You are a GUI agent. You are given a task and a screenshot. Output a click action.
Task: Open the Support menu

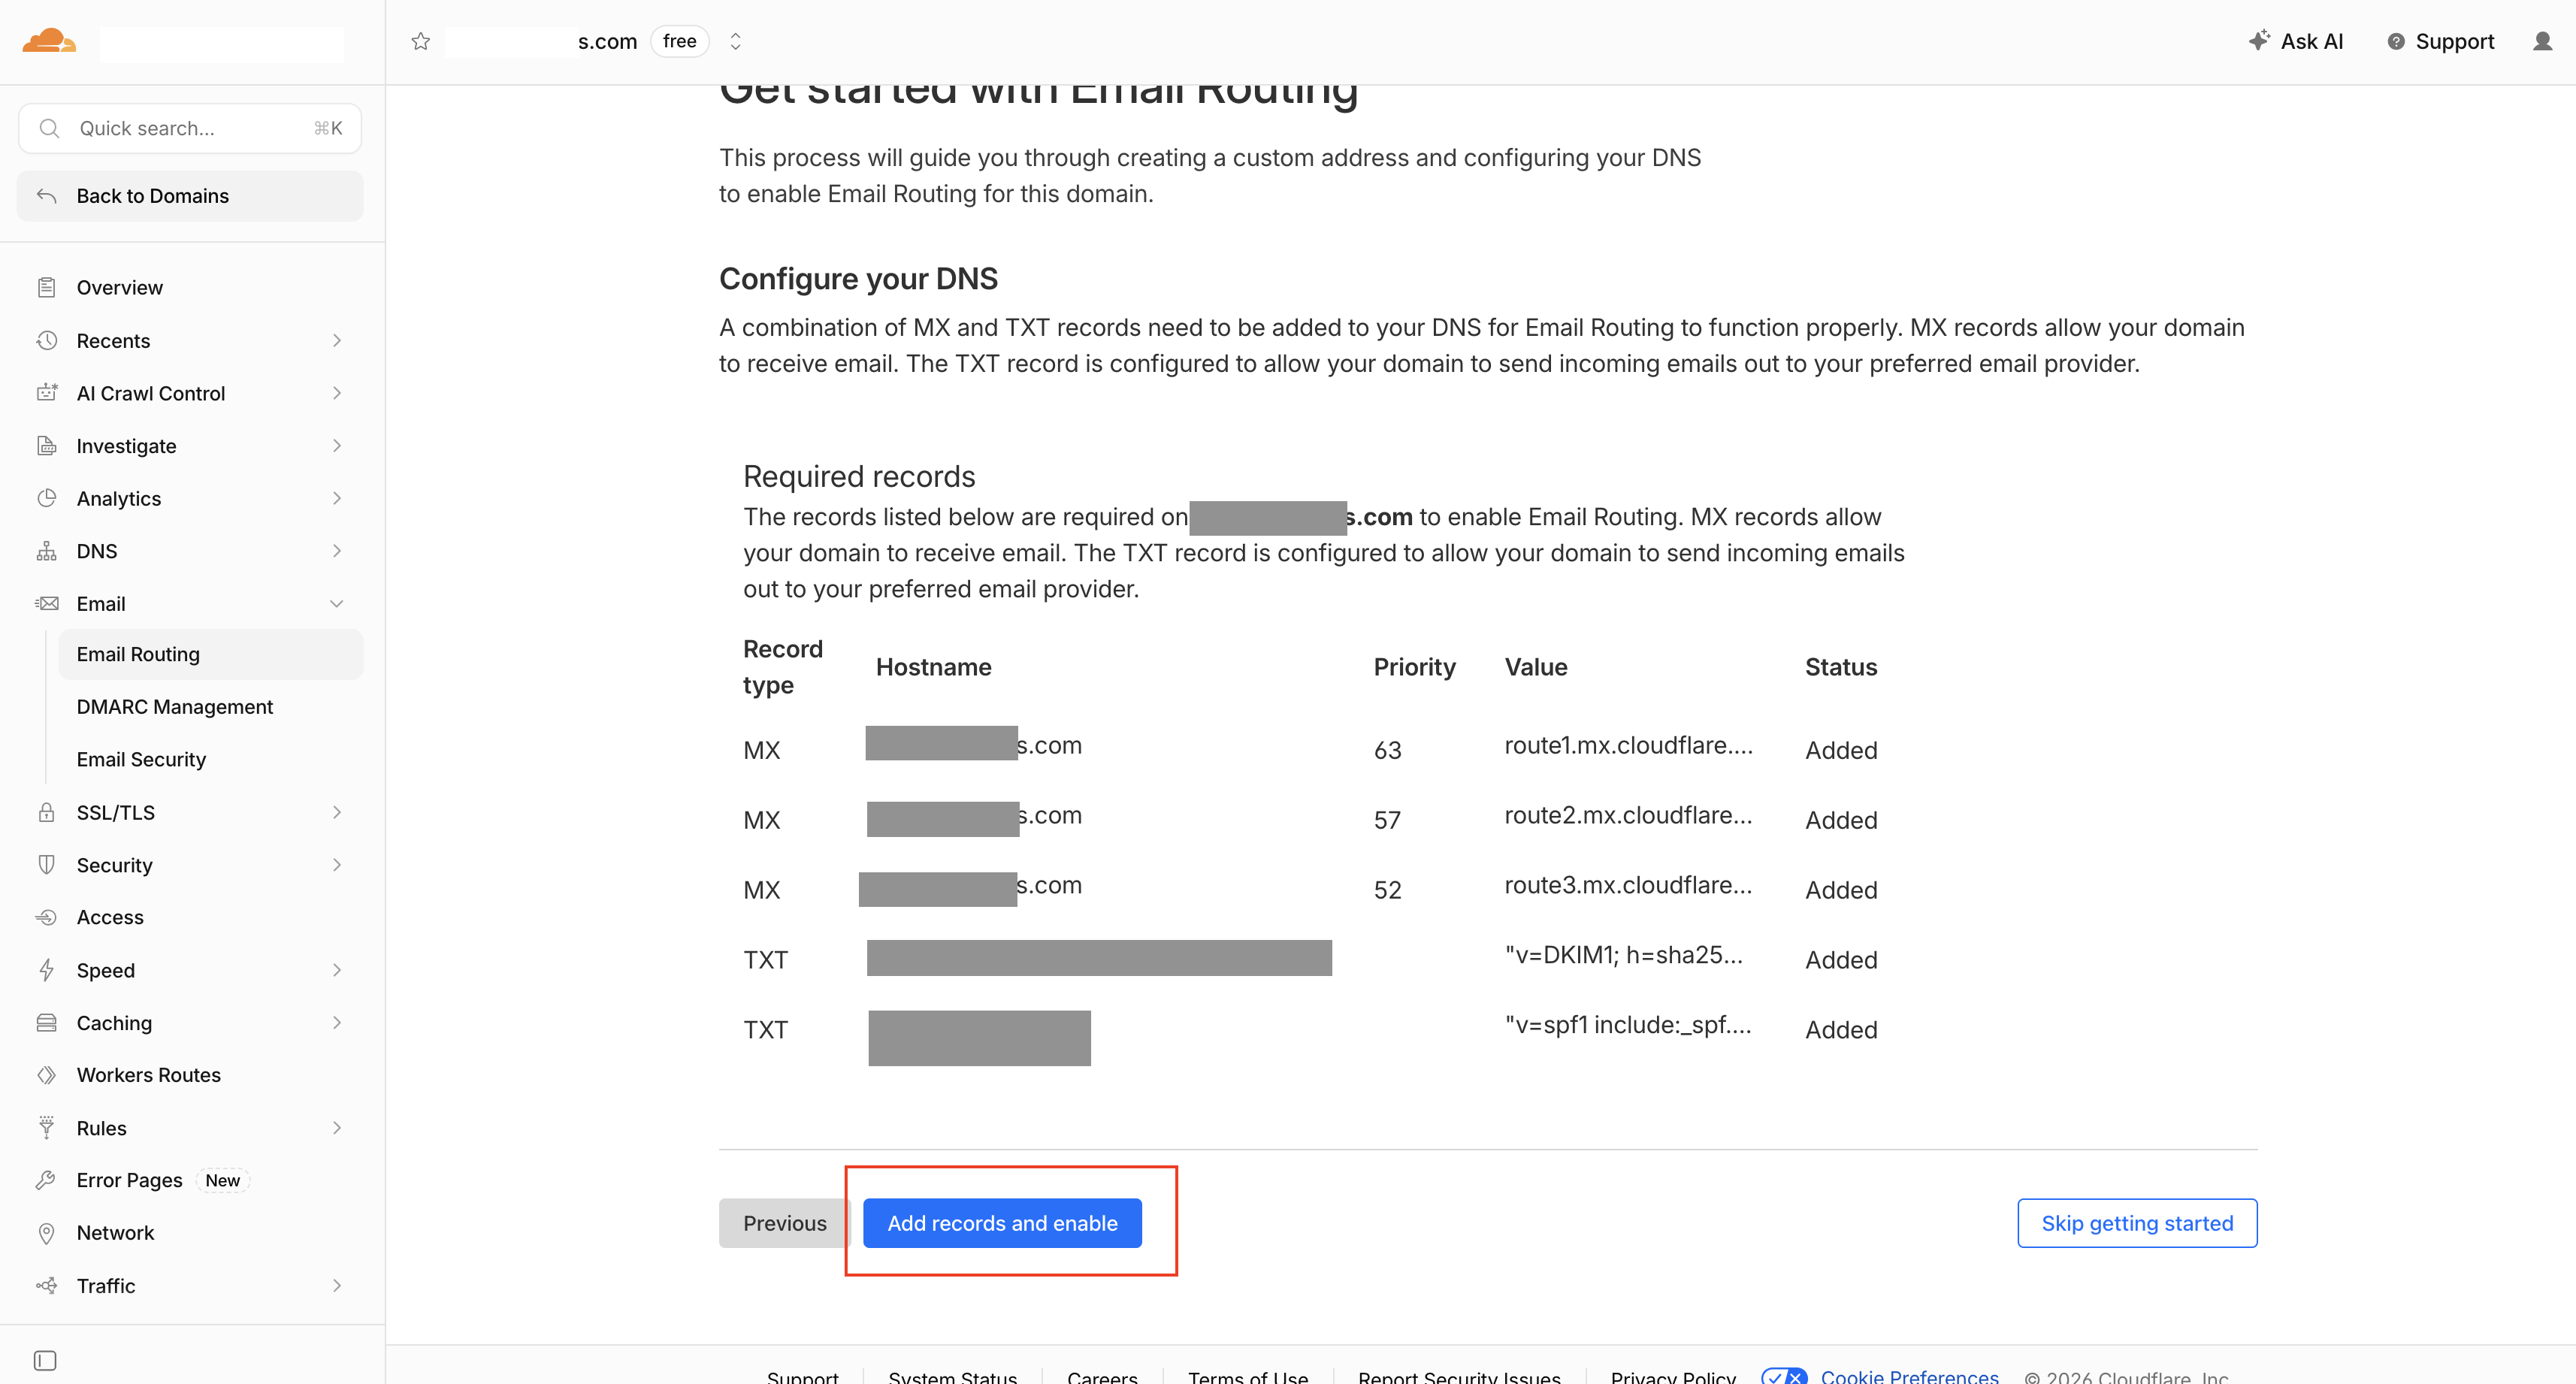point(2441,41)
